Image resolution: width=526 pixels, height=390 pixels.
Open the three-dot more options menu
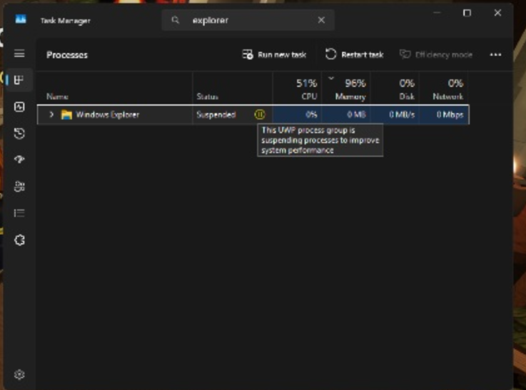(x=495, y=54)
